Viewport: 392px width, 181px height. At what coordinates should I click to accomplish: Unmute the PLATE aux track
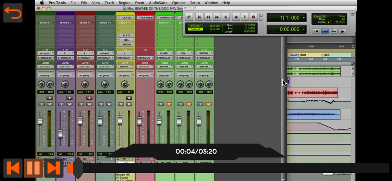[x=169, y=104]
